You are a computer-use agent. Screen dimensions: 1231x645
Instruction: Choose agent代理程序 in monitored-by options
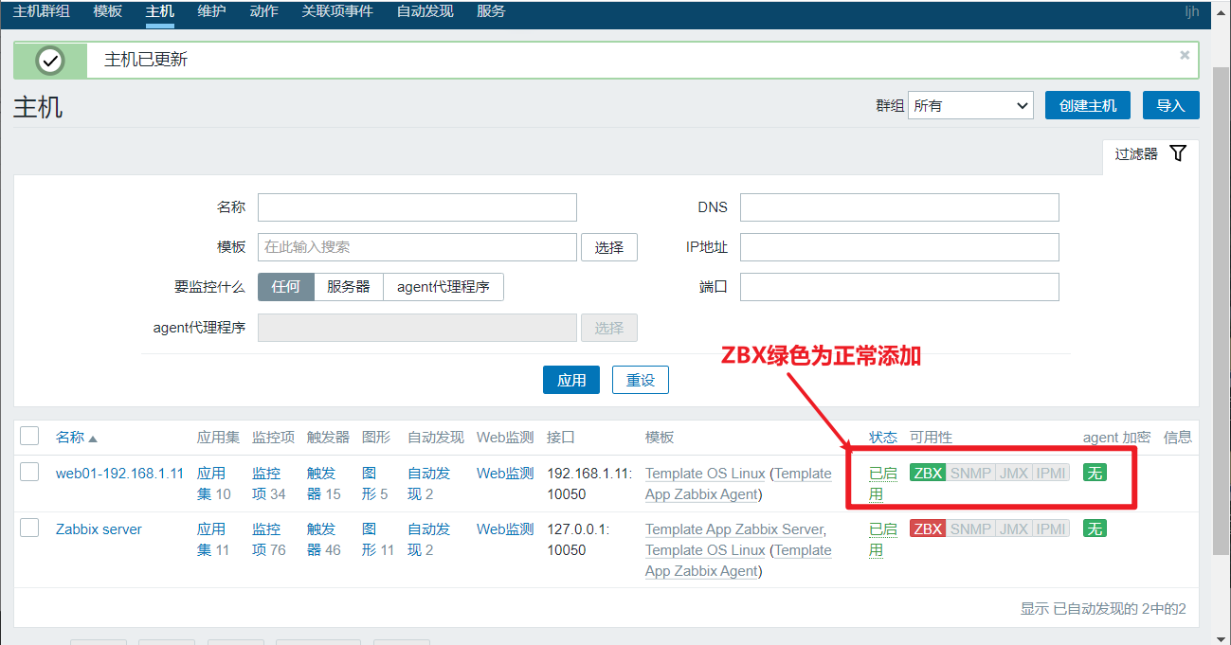tap(444, 287)
